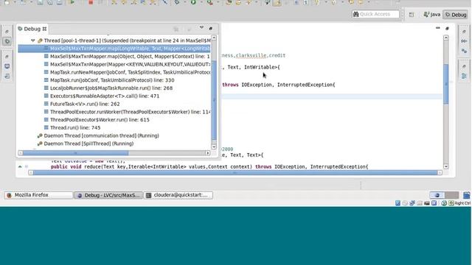The height and width of the screenshot is (265, 472).
Task: Select MapTask.run(JobConf, TaskUmbilicalProtocol) line 330
Action: point(109,80)
